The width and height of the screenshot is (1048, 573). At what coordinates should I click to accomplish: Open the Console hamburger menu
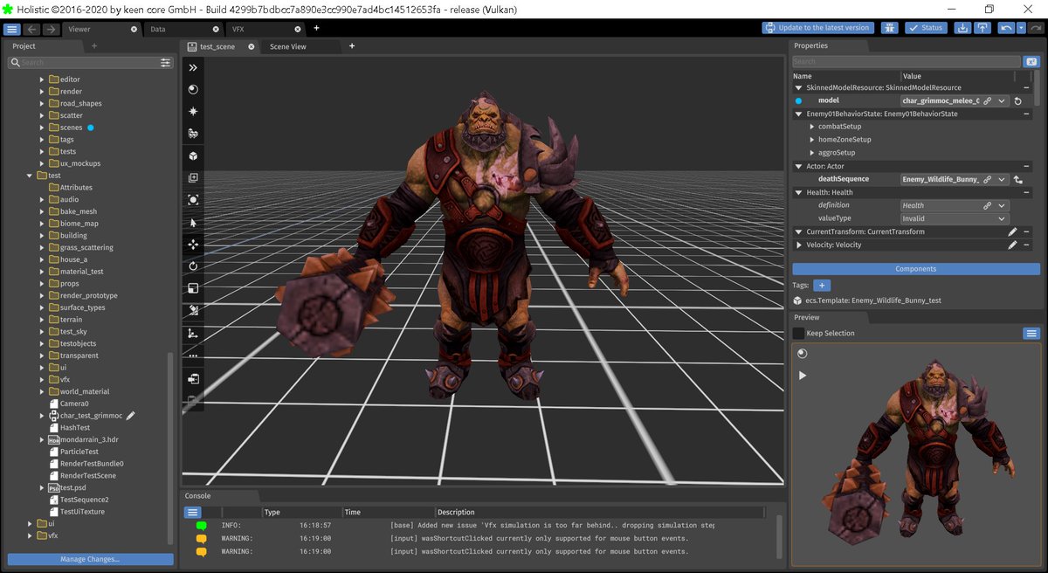pyautogui.click(x=192, y=512)
